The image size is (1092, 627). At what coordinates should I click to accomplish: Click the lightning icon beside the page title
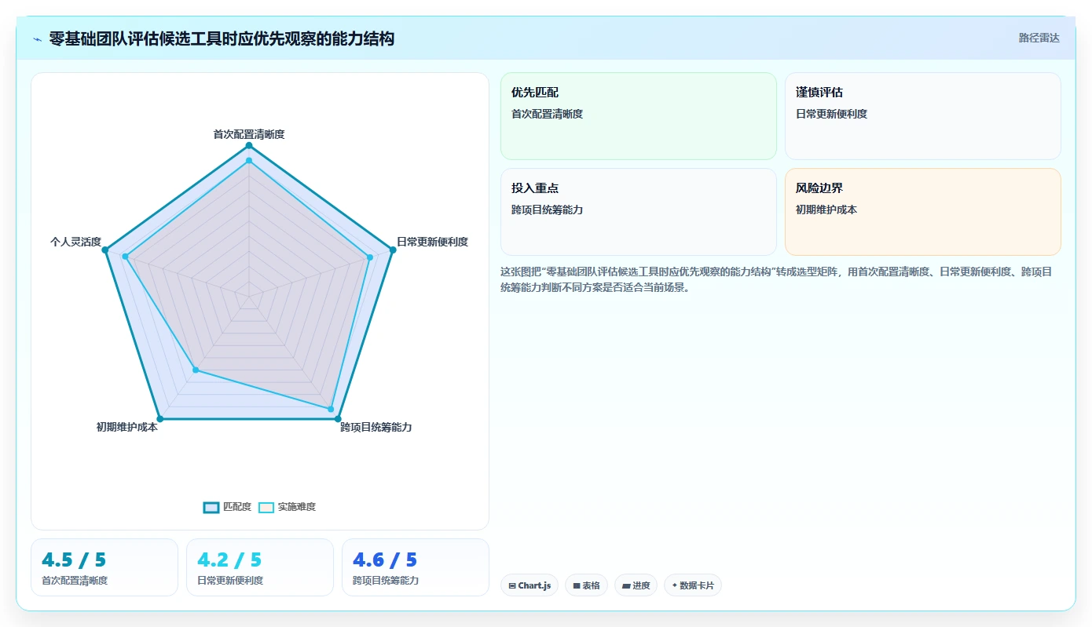pyautogui.click(x=38, y=38)
